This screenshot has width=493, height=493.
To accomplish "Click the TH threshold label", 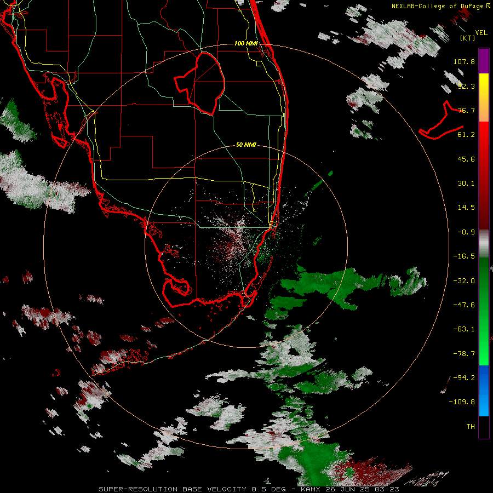I will [x=471, y=427].
